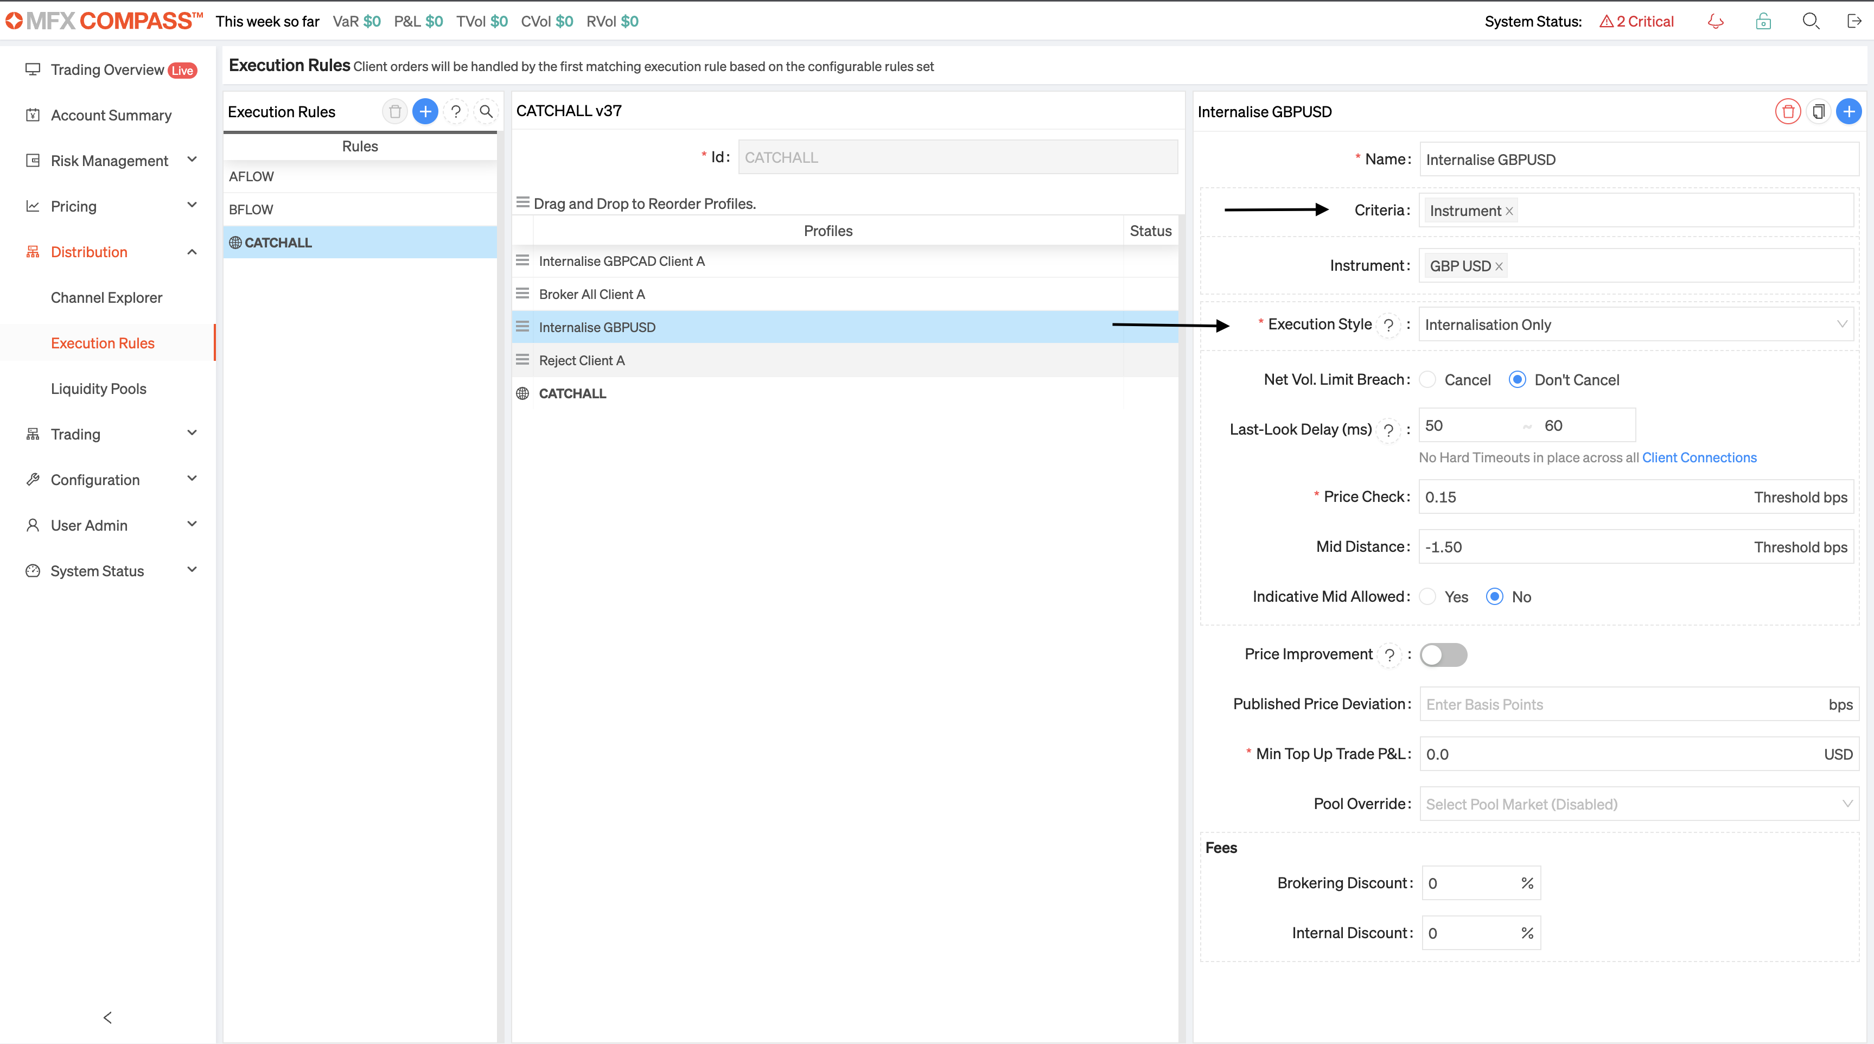The height and width of the screenshot is (1044, 1874).
Task: Select Internalise GBPCAD Client A profile
Action: 845,261
